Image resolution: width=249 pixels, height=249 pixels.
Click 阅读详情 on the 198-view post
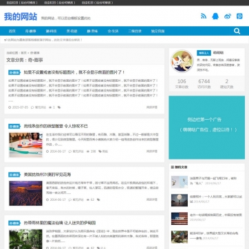click(152, 151)
